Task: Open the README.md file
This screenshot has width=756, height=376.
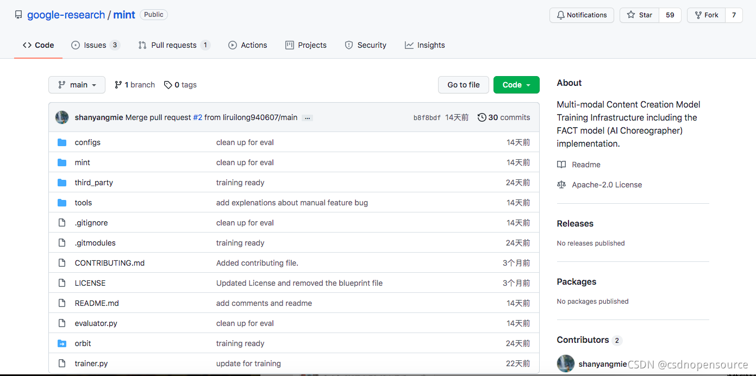Action: (97, 303)
